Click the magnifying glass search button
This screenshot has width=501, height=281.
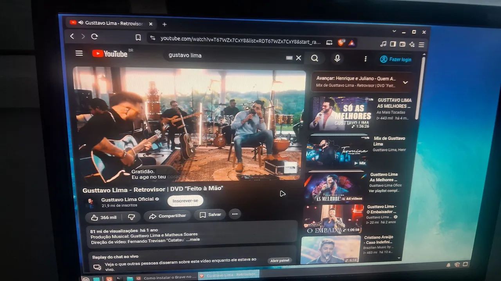tap(315, 58)
